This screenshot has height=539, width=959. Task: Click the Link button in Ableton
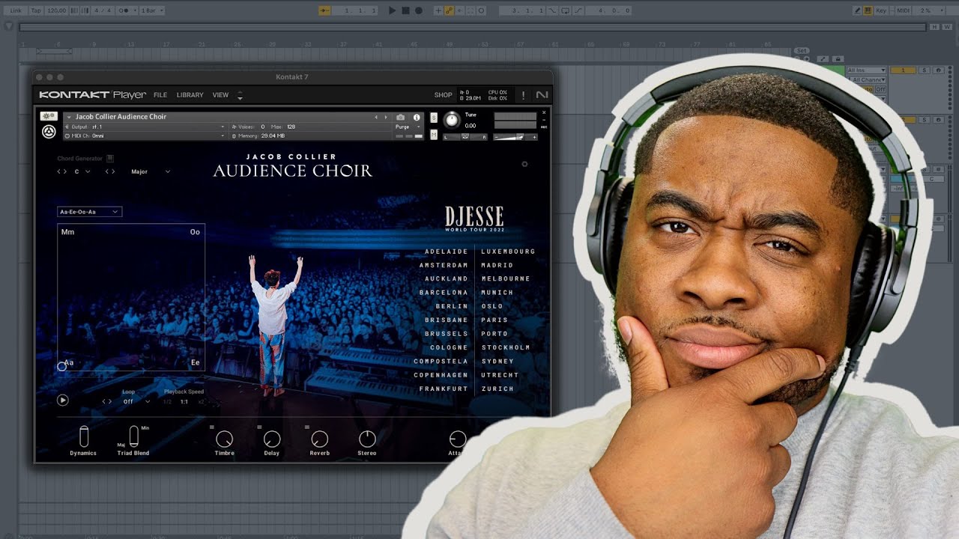point(16,10)
